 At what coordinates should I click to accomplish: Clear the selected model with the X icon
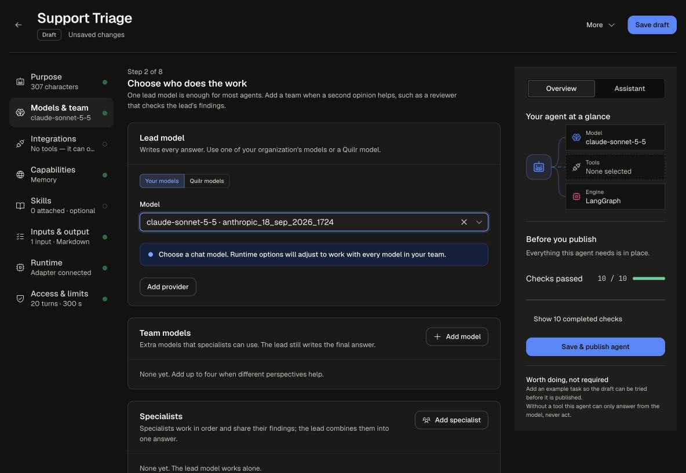[464, 222]
